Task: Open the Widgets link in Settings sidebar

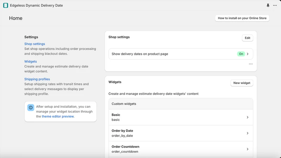Action: [31, 61]
